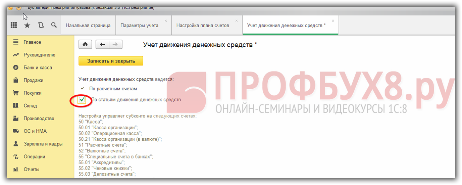Click the Записать и закрыть button
Image resolution: width=462 pixels, height=185 pixels.
[111, 61]
